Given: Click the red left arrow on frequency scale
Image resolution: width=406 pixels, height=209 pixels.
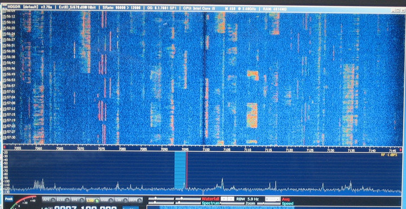Looking at the screenshot, I should (5, 147).
